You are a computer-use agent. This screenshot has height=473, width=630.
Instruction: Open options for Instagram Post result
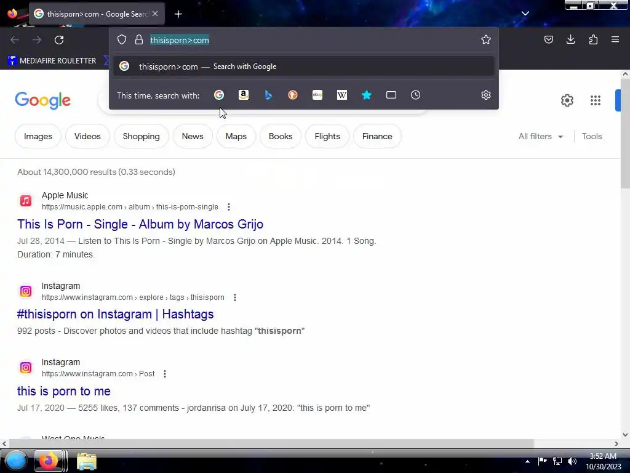(165, 374)
